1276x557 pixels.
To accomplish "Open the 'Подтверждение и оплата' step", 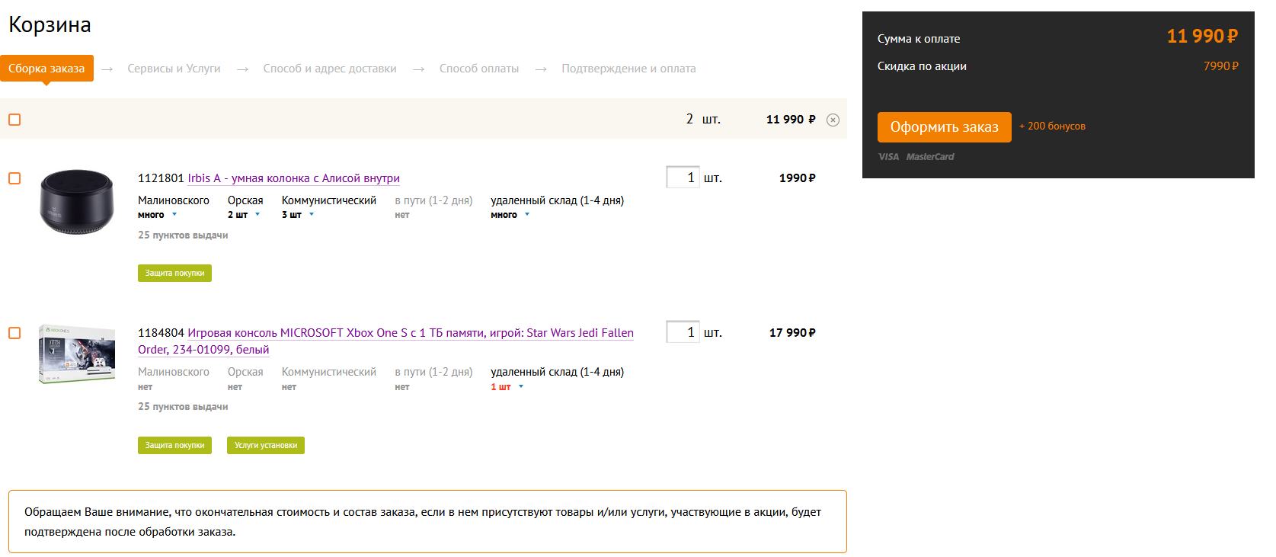I will click(x=628, y=69).
